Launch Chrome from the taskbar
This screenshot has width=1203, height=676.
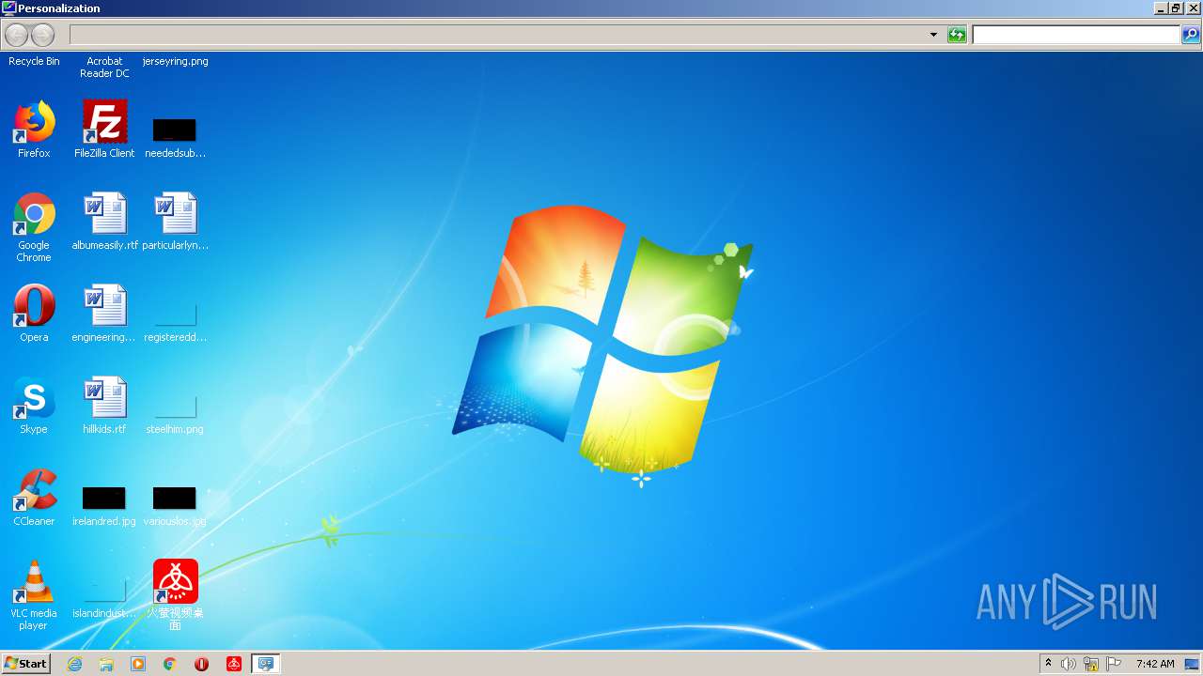170,664
